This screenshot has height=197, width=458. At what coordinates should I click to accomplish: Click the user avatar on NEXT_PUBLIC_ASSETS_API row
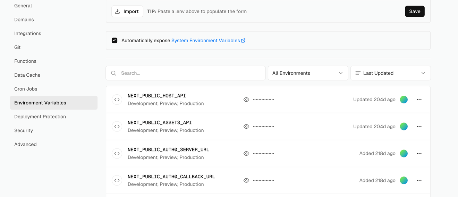pos(404,127)
